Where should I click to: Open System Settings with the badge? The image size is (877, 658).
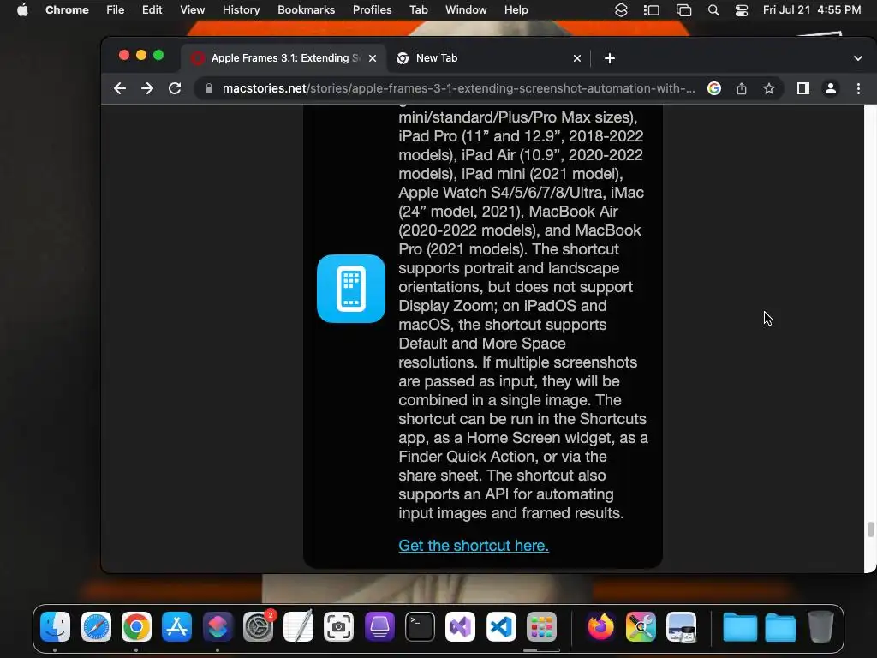pos(259,626)
